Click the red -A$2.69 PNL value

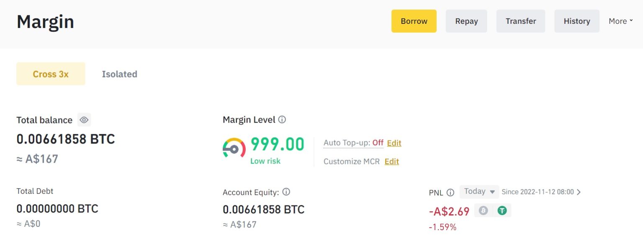(x=449, y=212)
